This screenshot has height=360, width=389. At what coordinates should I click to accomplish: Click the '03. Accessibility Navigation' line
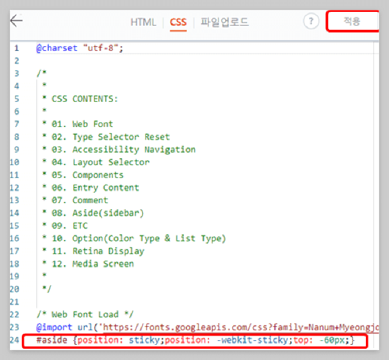coord(119,150)
